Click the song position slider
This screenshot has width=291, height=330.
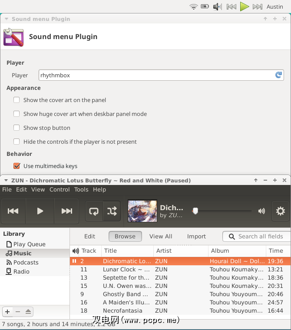222,211
